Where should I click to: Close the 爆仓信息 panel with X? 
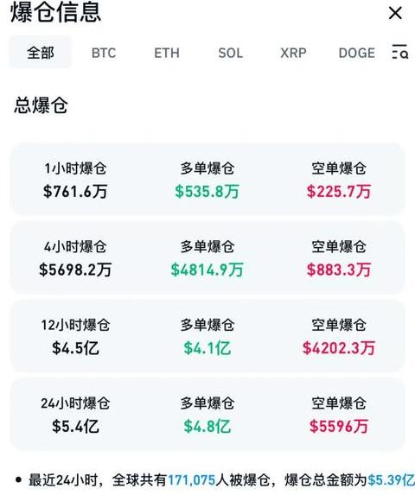point(395,13)
